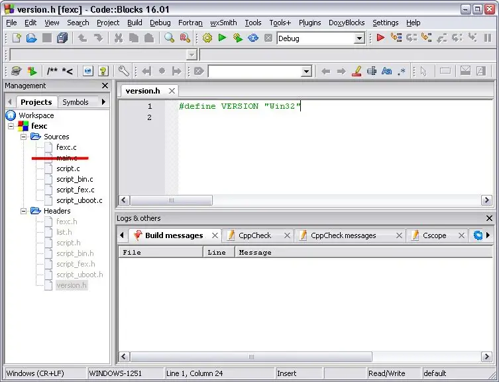Open the wxSmith menu
Screen dimensions: 499x382
[x=223, y=23]
